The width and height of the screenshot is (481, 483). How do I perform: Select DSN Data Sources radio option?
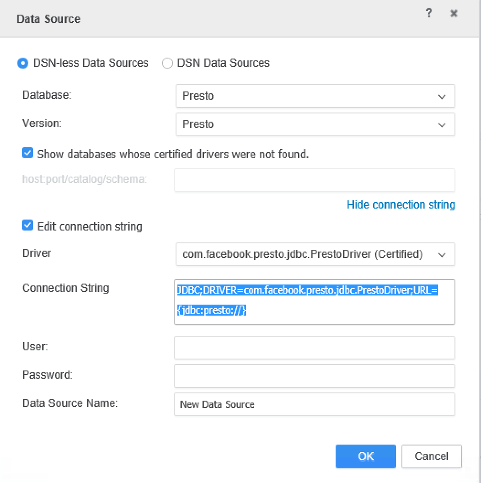pyautogui.click(x=167, y=63)
